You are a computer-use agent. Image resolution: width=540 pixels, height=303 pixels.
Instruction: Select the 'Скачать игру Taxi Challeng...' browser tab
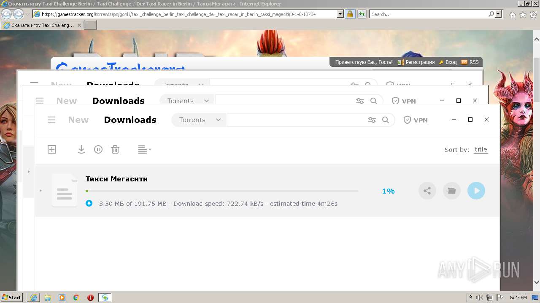(x=42, y=25)
